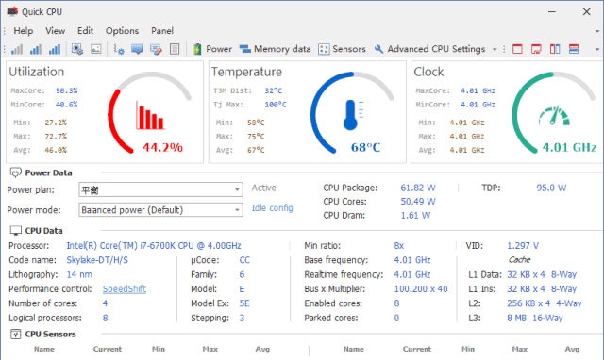Click the edit-list-with-pencil toolbar icon
This screenshot has width=604, height=360.
point(156,49)
